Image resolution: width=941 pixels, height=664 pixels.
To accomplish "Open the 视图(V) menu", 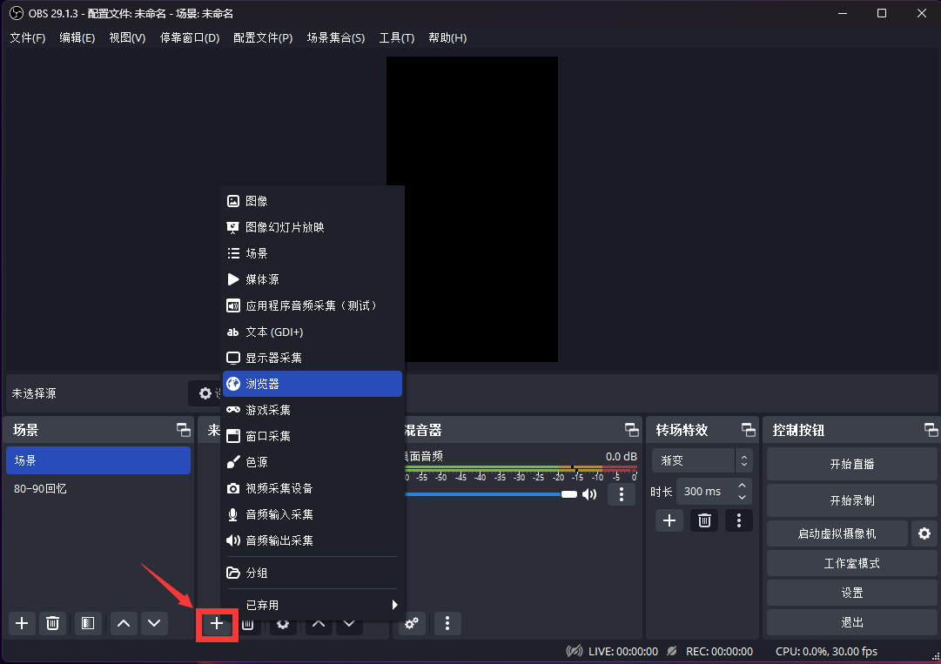I will point(127,37).
